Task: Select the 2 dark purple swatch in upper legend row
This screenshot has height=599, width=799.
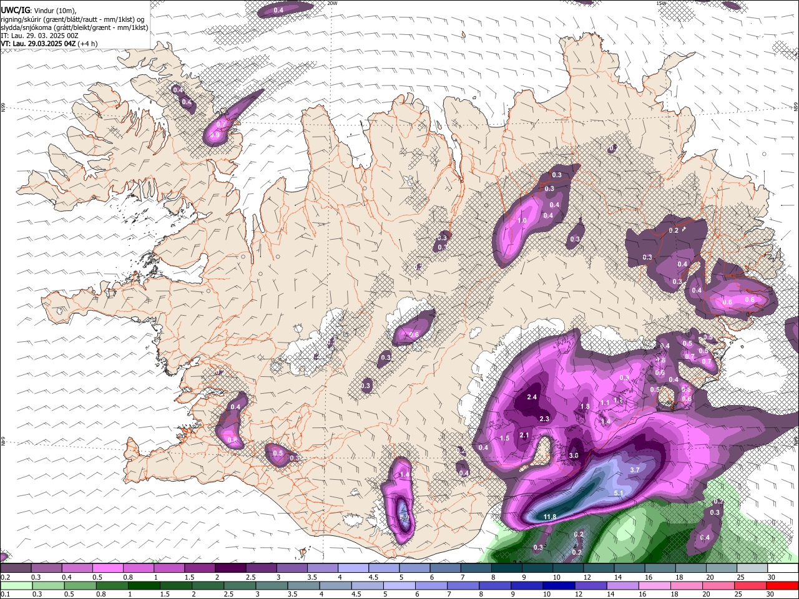Action: coord(230,568)
